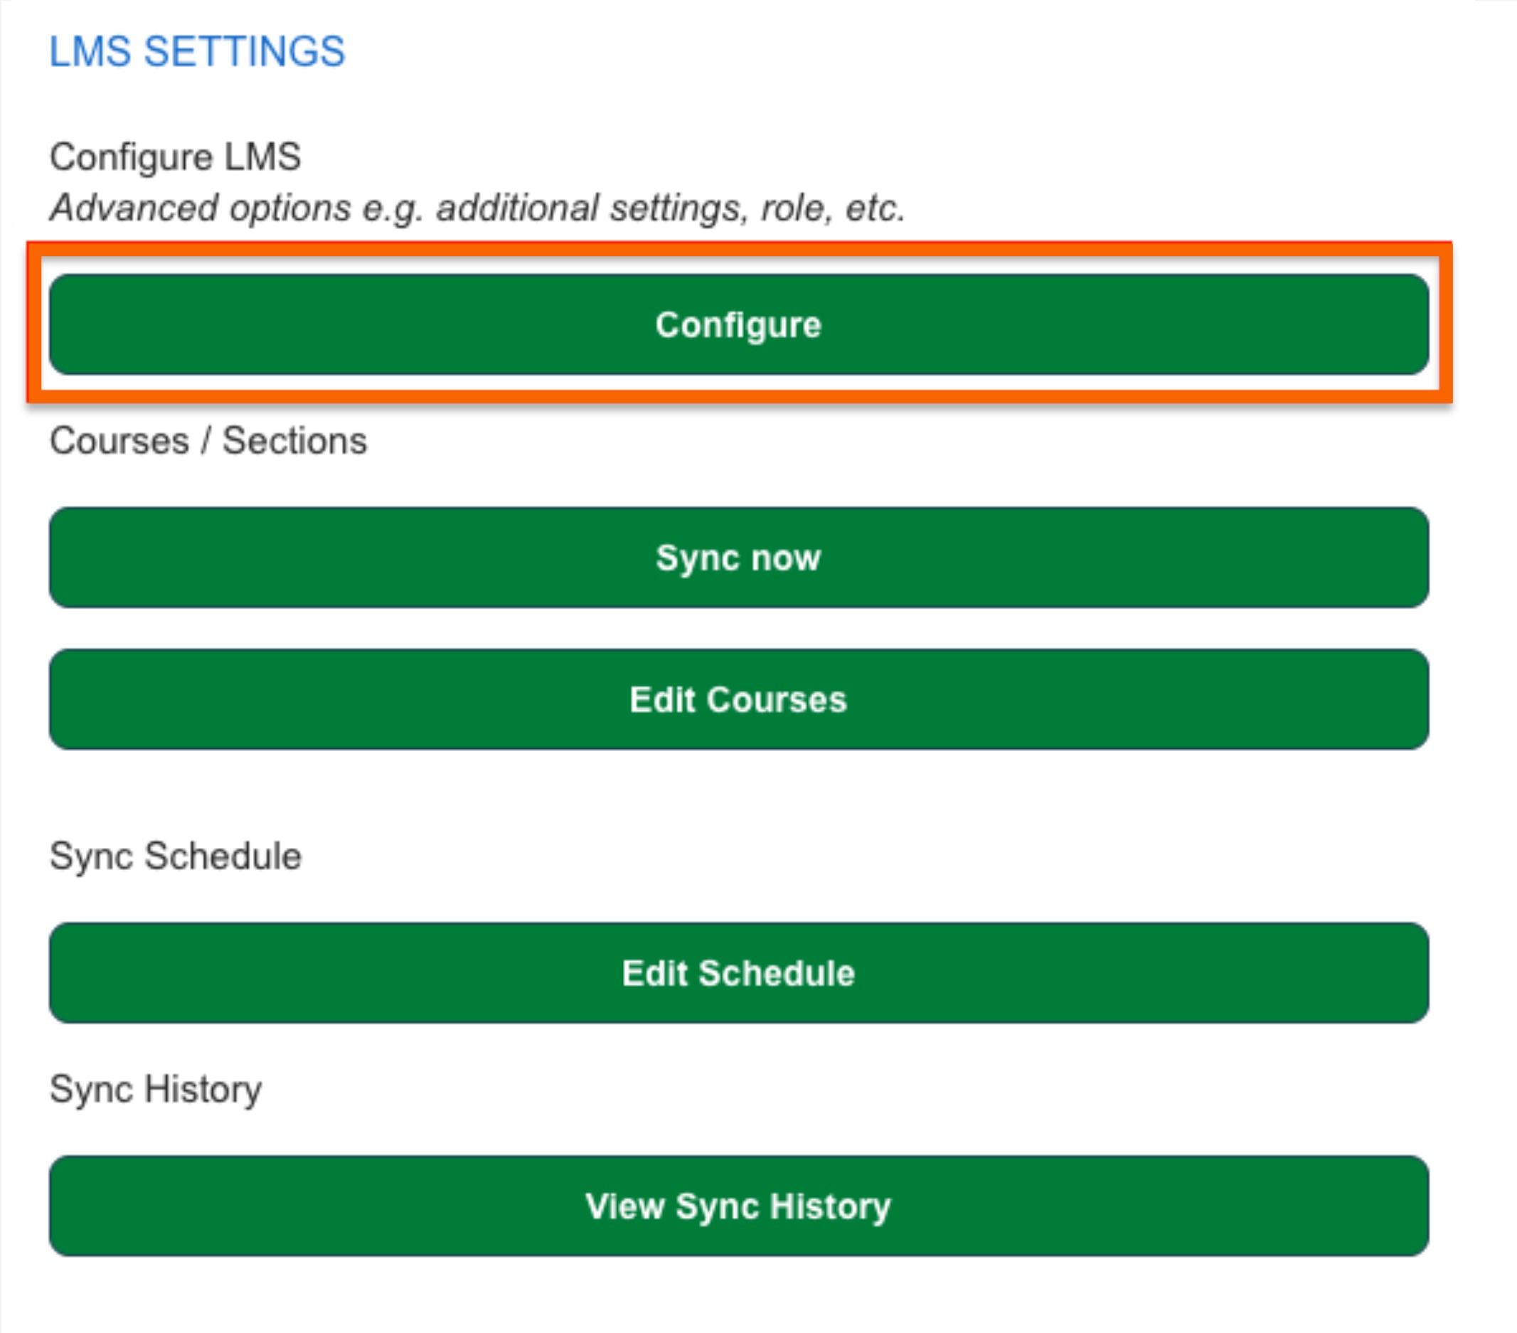Open Edit Schedule for sync timing
This screenshot has width=1517, height=1333.
point(738,972)
